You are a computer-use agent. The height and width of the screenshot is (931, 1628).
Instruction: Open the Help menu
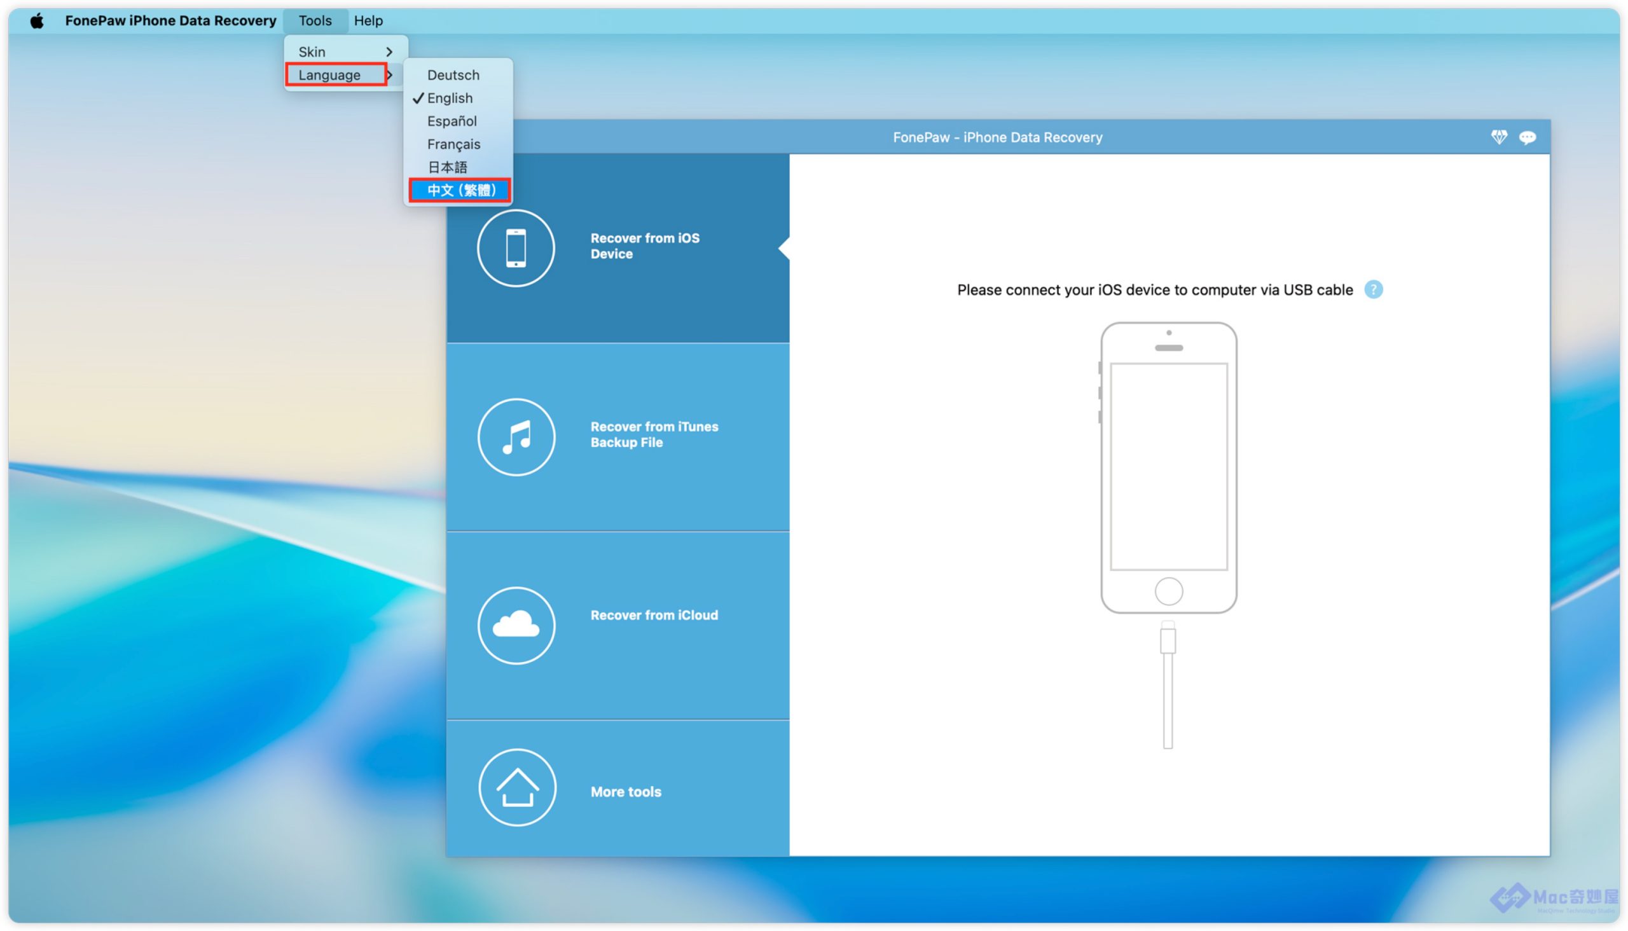click(x=368, y=20)
